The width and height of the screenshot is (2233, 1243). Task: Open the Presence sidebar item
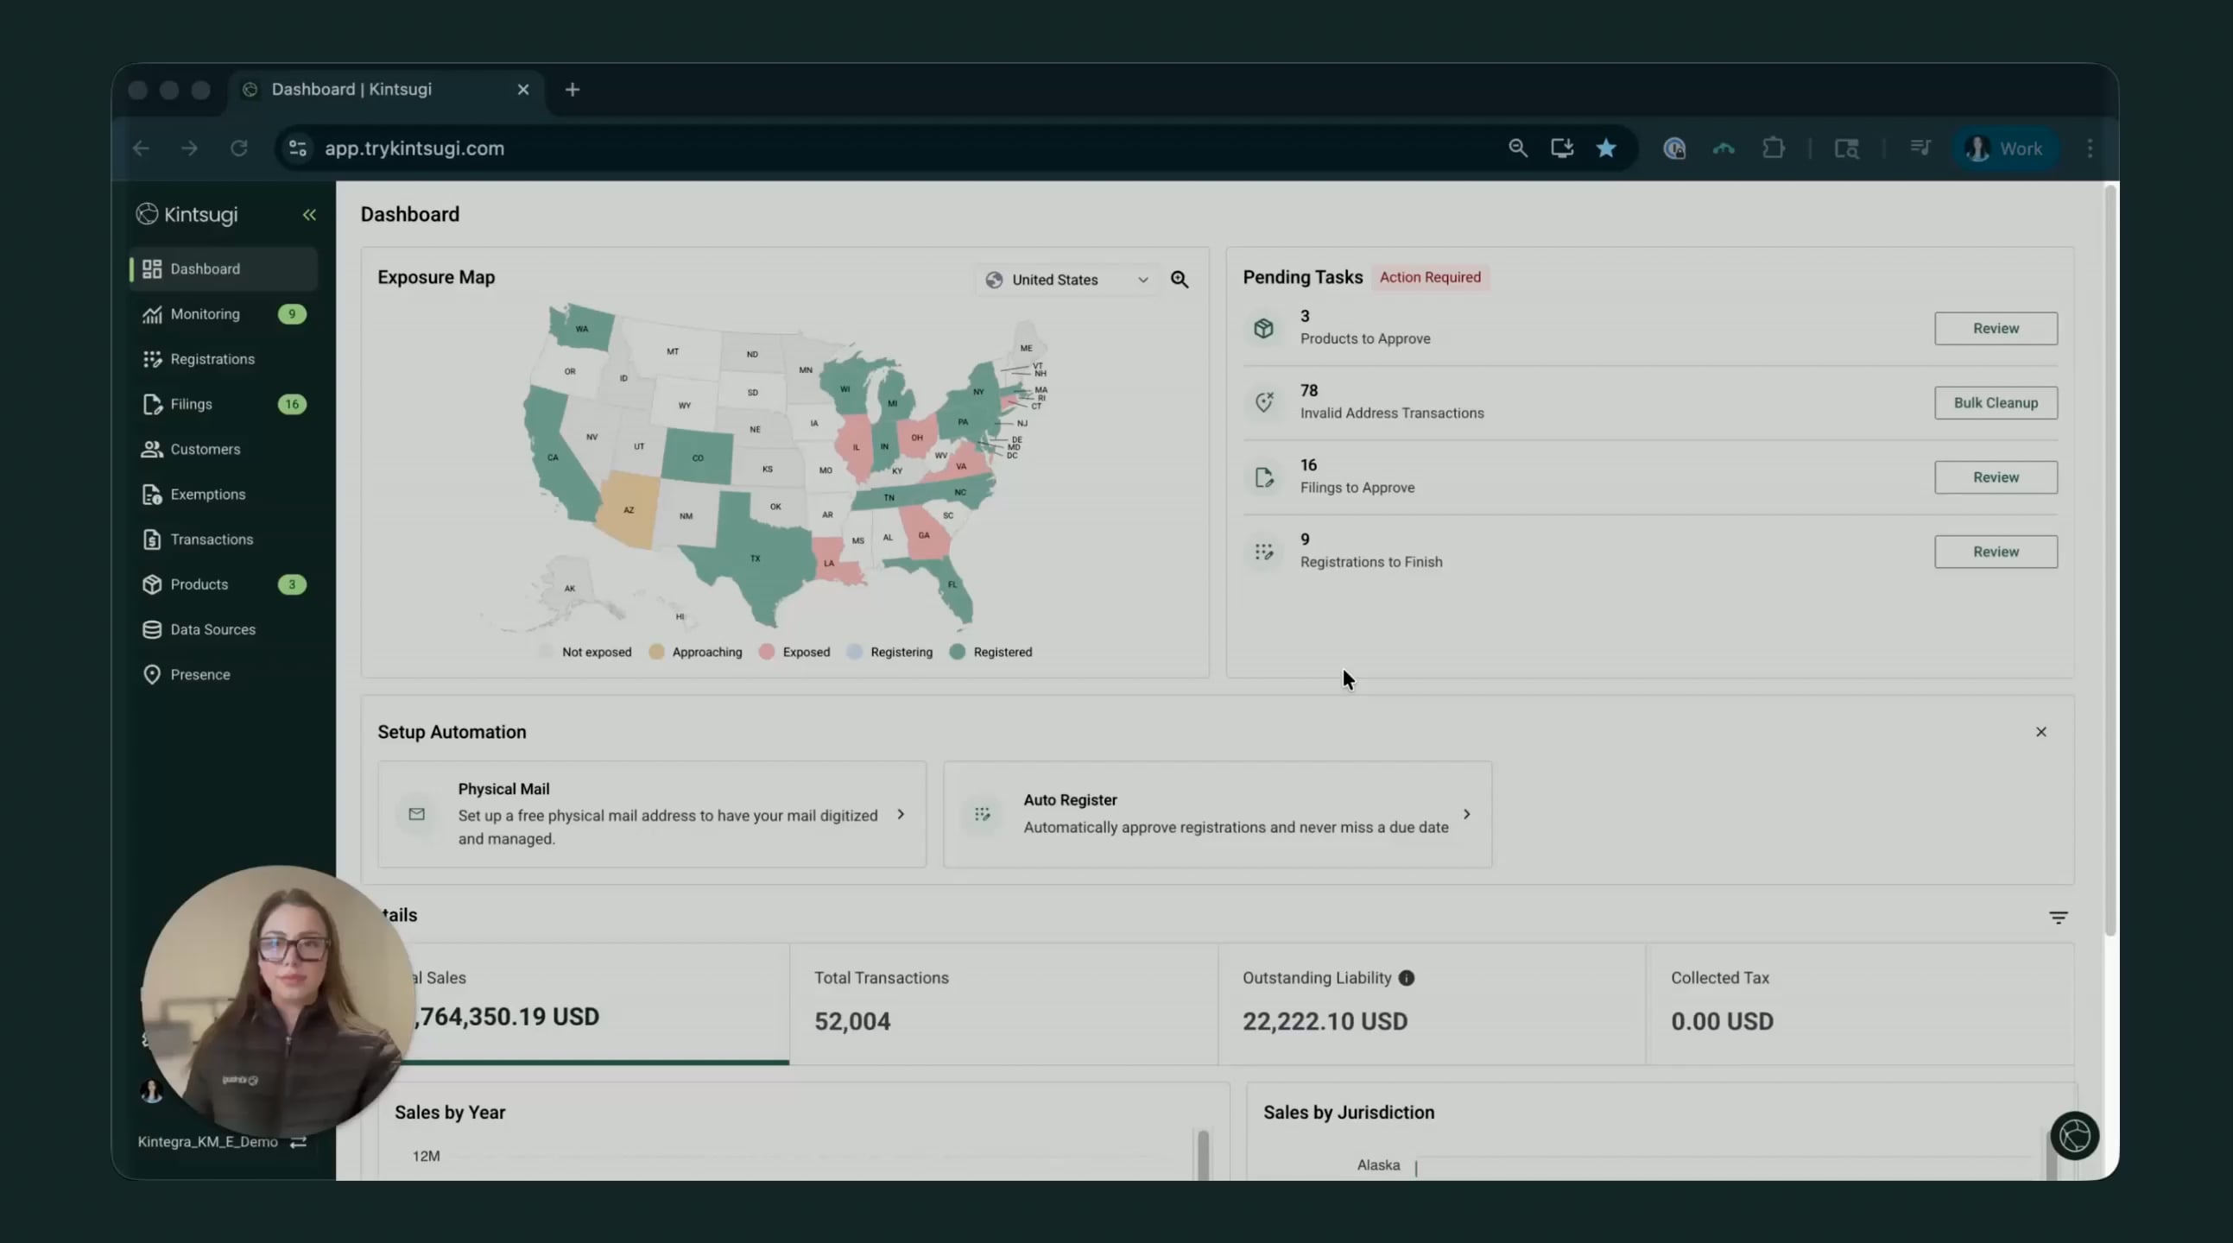click(x=199, y=674)
